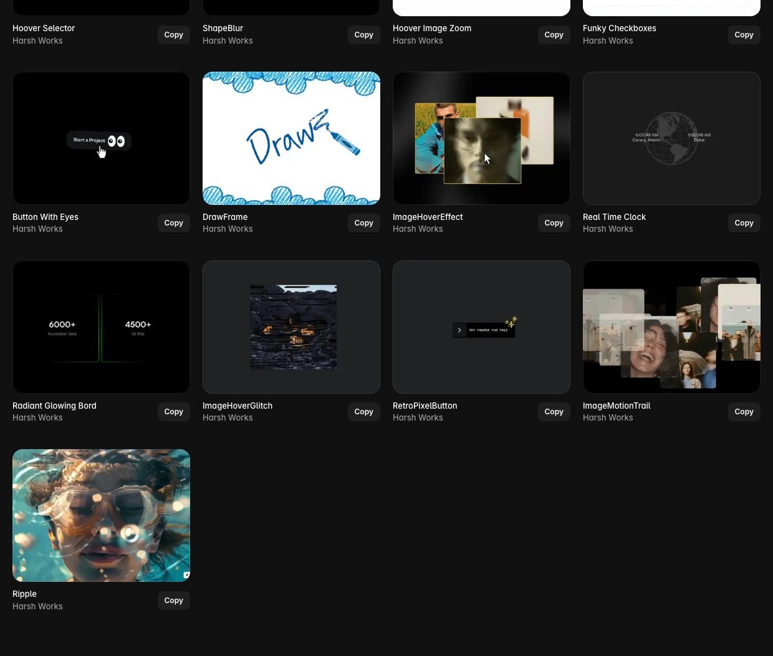Click the RetroPixelButton title text
Screen dimensions: 773x656
tap(425, 406)
